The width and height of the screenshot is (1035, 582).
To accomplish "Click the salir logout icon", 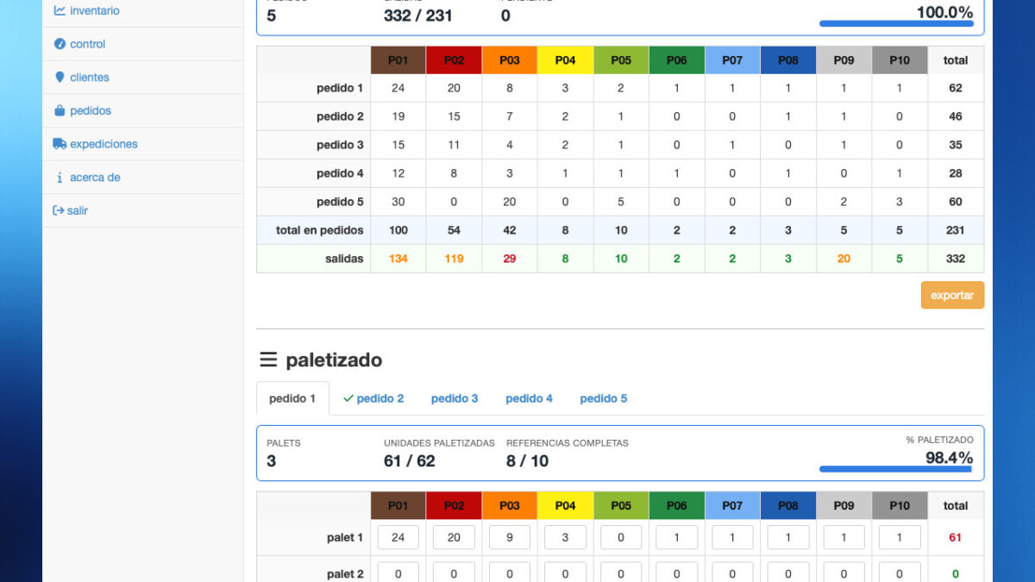I will pos(59,210).
